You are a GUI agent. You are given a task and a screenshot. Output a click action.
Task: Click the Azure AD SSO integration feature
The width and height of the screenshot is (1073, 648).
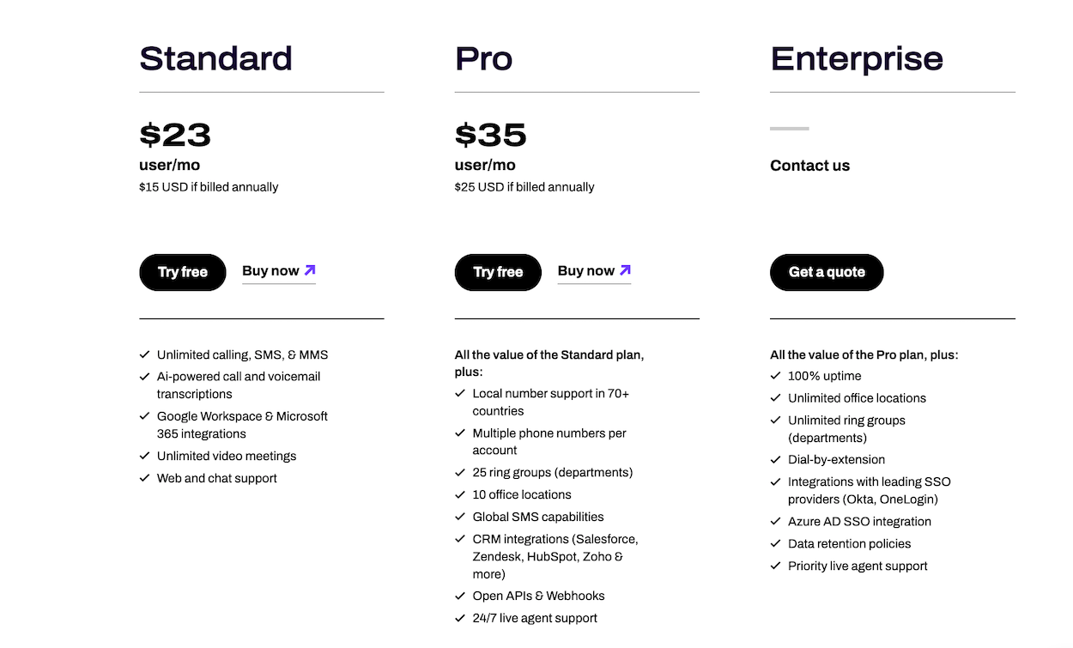click(x=859, y=522)
